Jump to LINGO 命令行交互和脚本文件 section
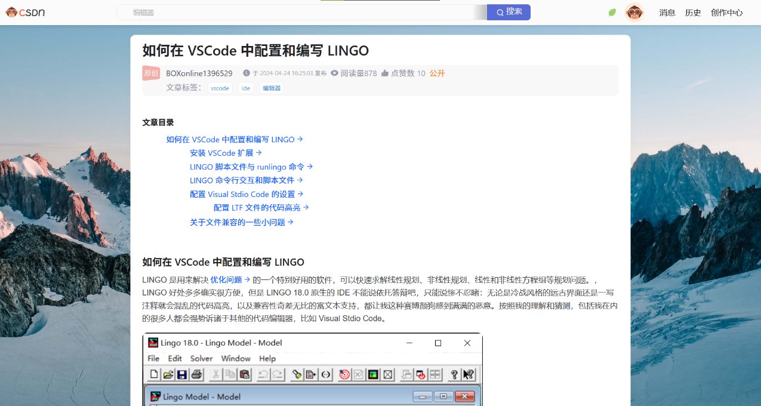Viewport: 761px width, 406px height. tap(247, 180)
